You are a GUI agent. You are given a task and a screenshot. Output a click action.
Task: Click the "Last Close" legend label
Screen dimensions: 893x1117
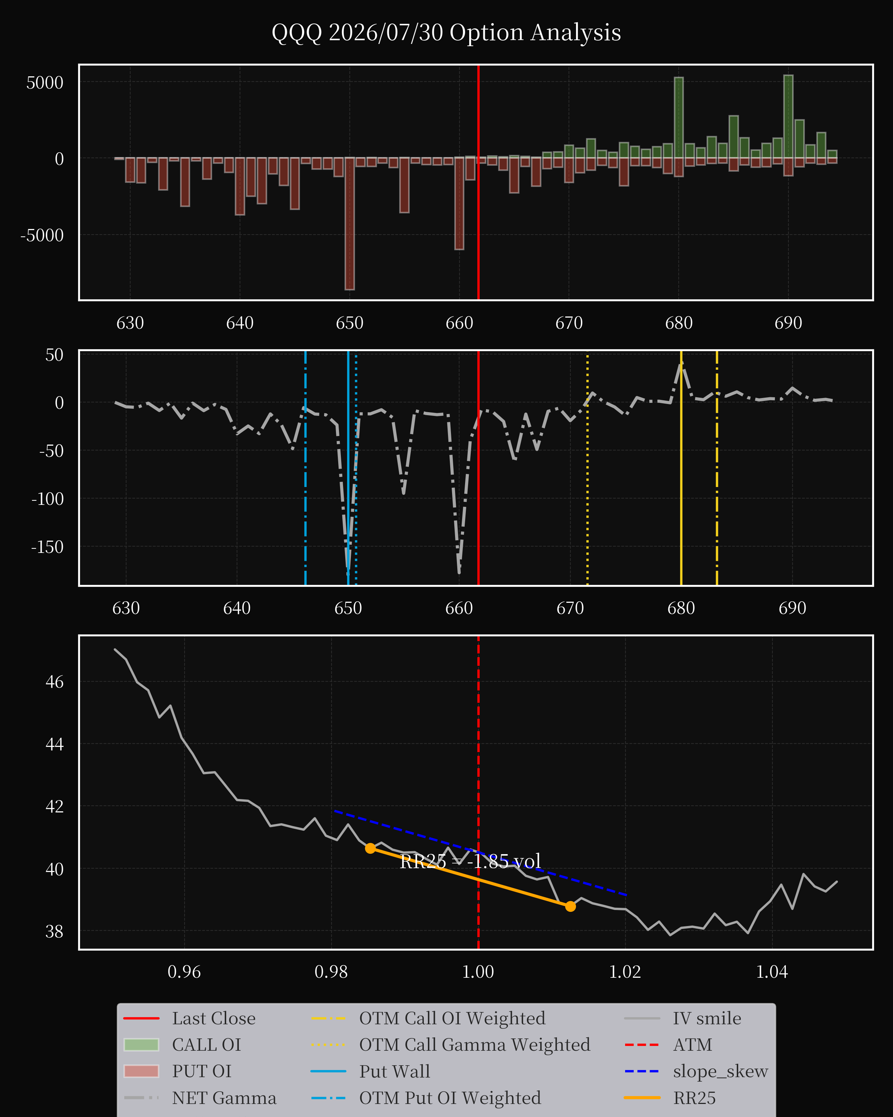(214, 1018)
